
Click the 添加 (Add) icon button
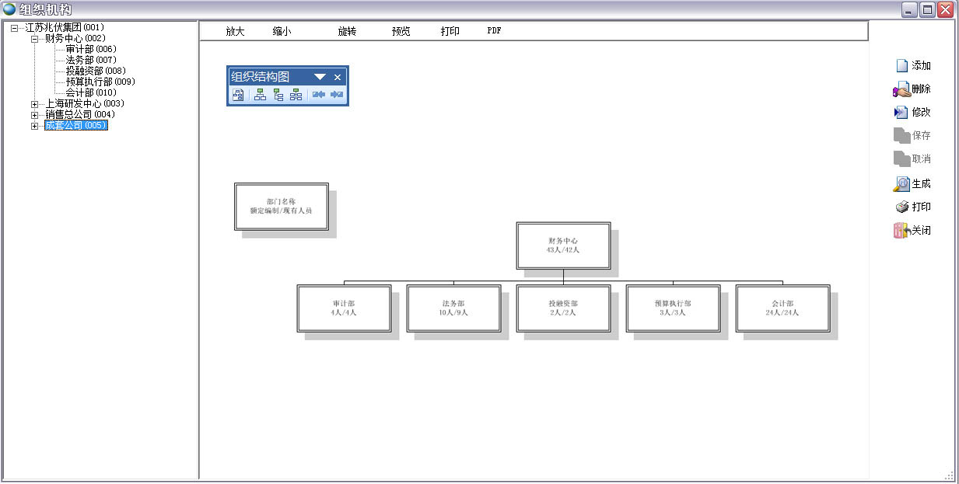[x=902, y=66]
